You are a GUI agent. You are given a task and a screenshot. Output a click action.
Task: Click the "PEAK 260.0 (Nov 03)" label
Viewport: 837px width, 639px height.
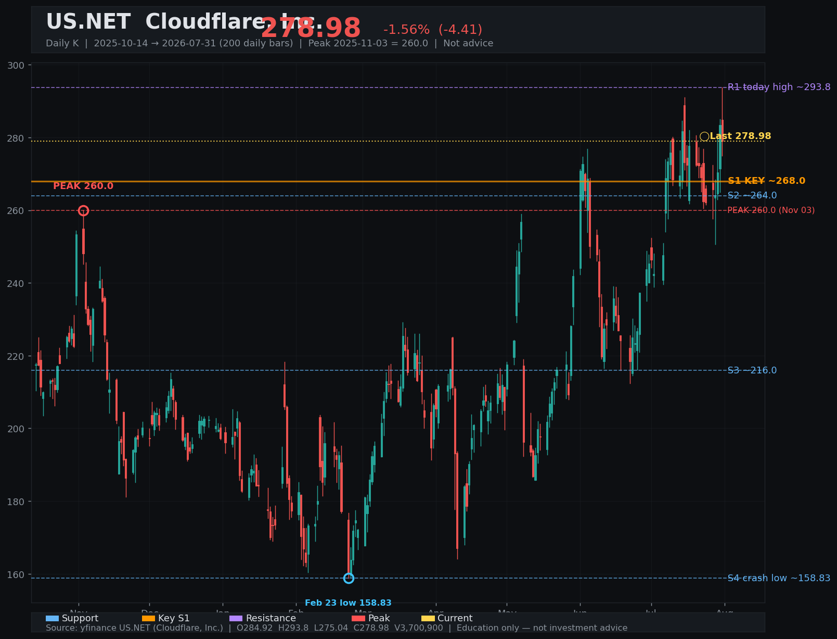tap(771, 210)
